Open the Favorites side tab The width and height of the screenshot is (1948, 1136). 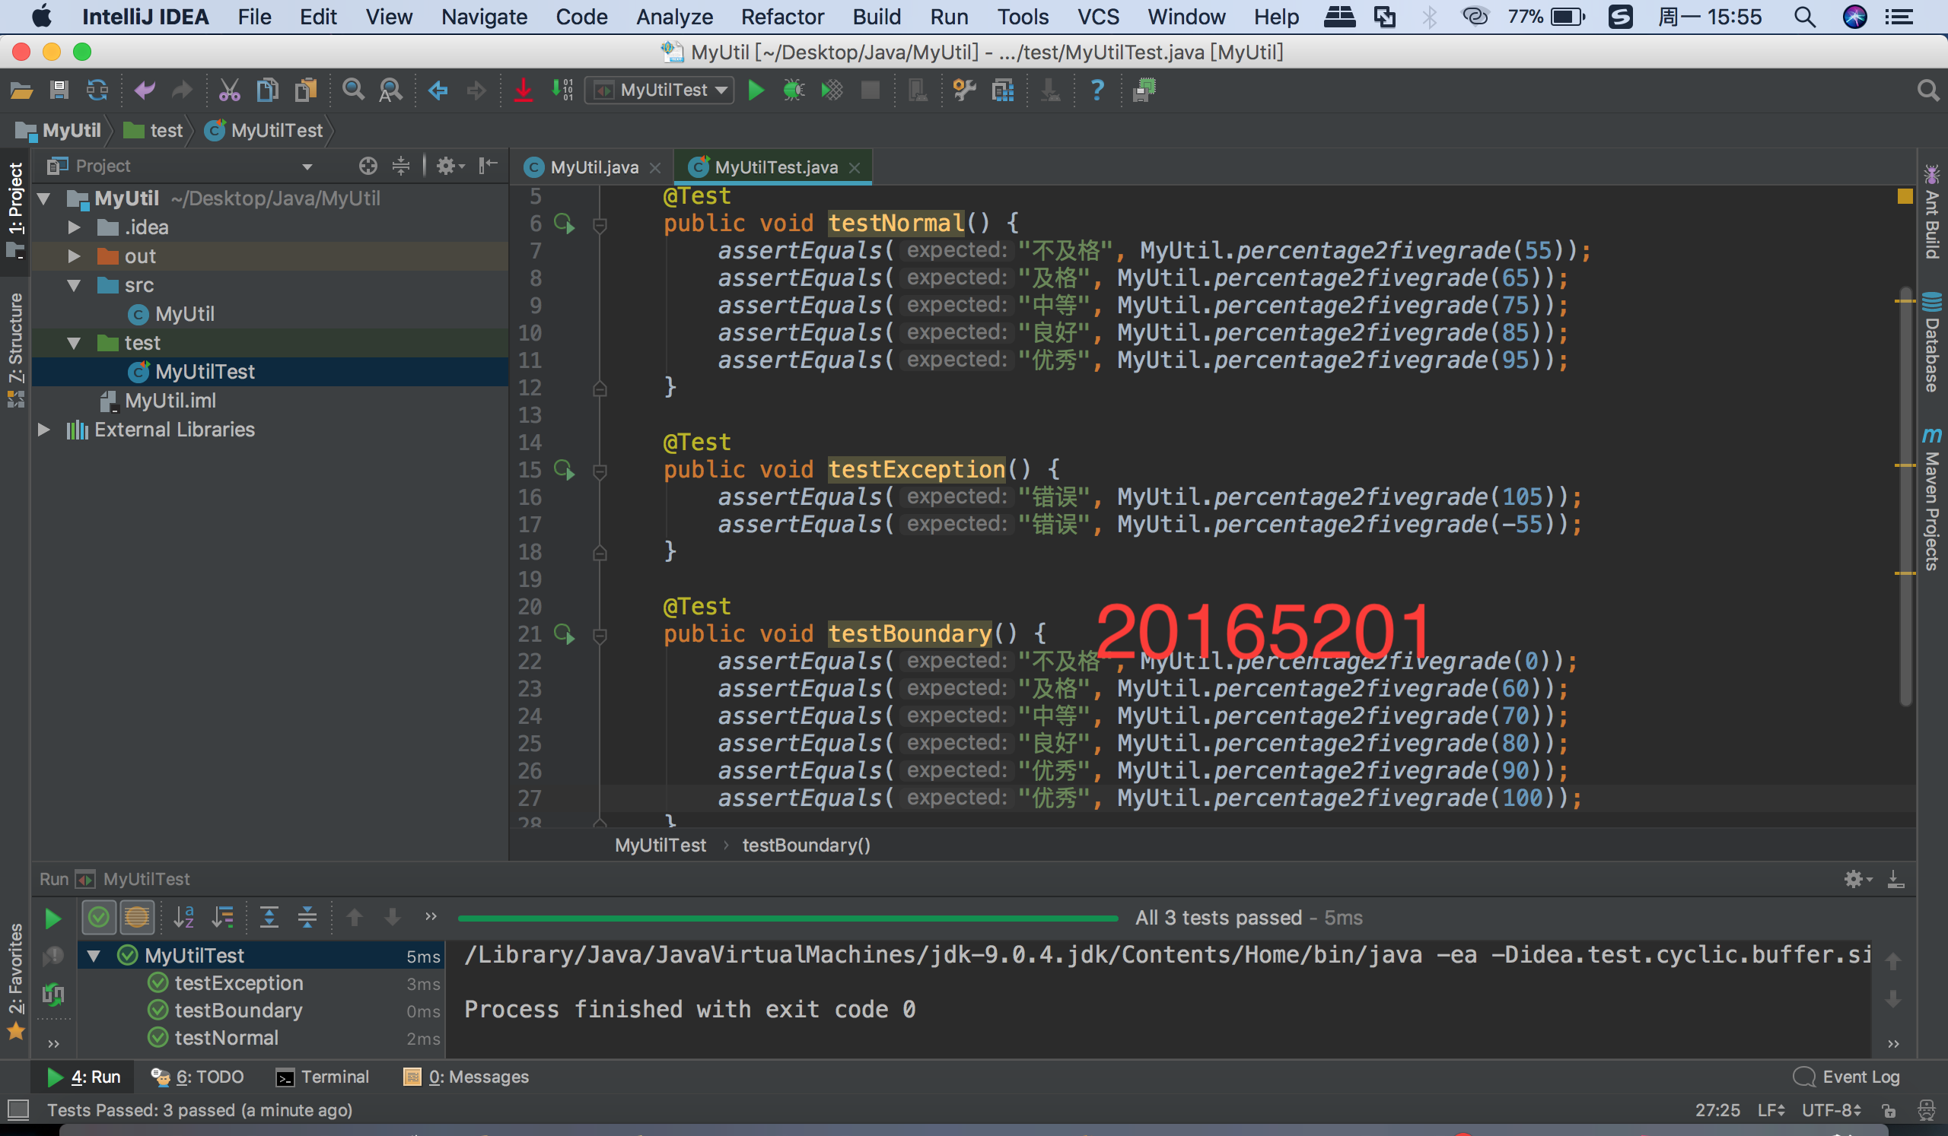[15, 981]
